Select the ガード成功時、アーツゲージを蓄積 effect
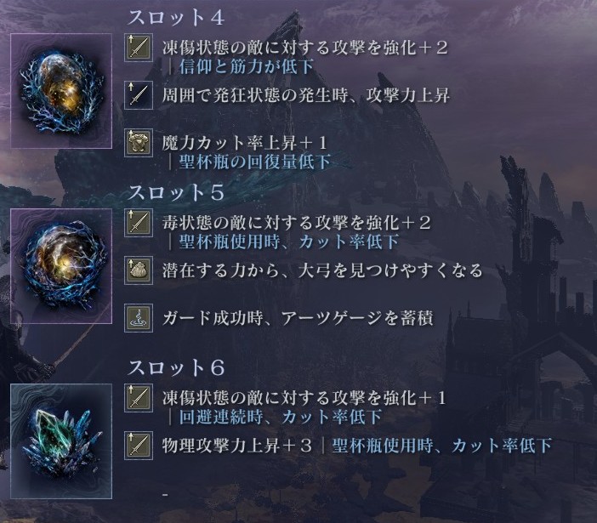Viewport: 597px width, 523px height. click(x=298, y=318)
